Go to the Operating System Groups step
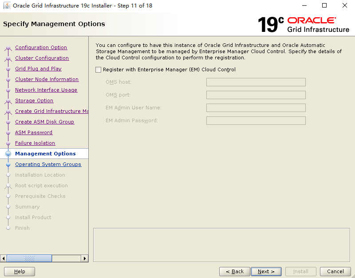 click(x=48, y=164)
